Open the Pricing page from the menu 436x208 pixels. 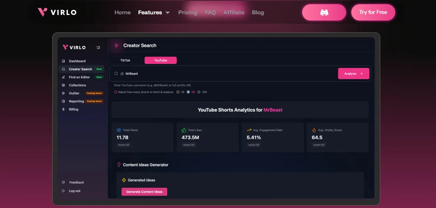[188, 12]
